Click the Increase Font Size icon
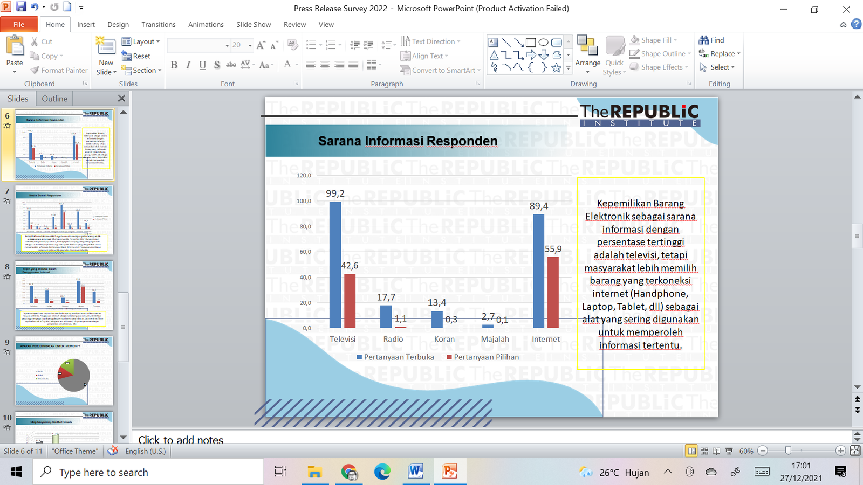Image resolution: width=863 pixels, height=485 pixels. tap(261, 45)
